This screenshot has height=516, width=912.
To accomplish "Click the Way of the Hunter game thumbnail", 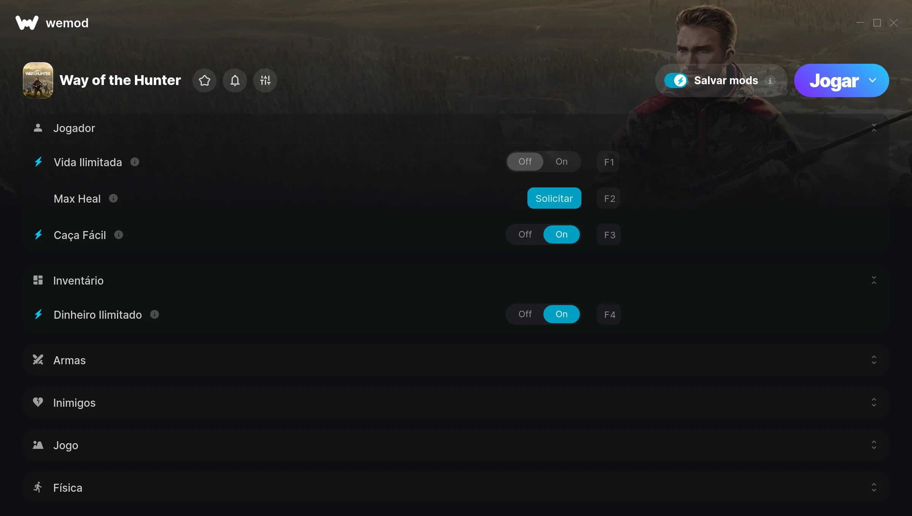I will coord(38,80).
